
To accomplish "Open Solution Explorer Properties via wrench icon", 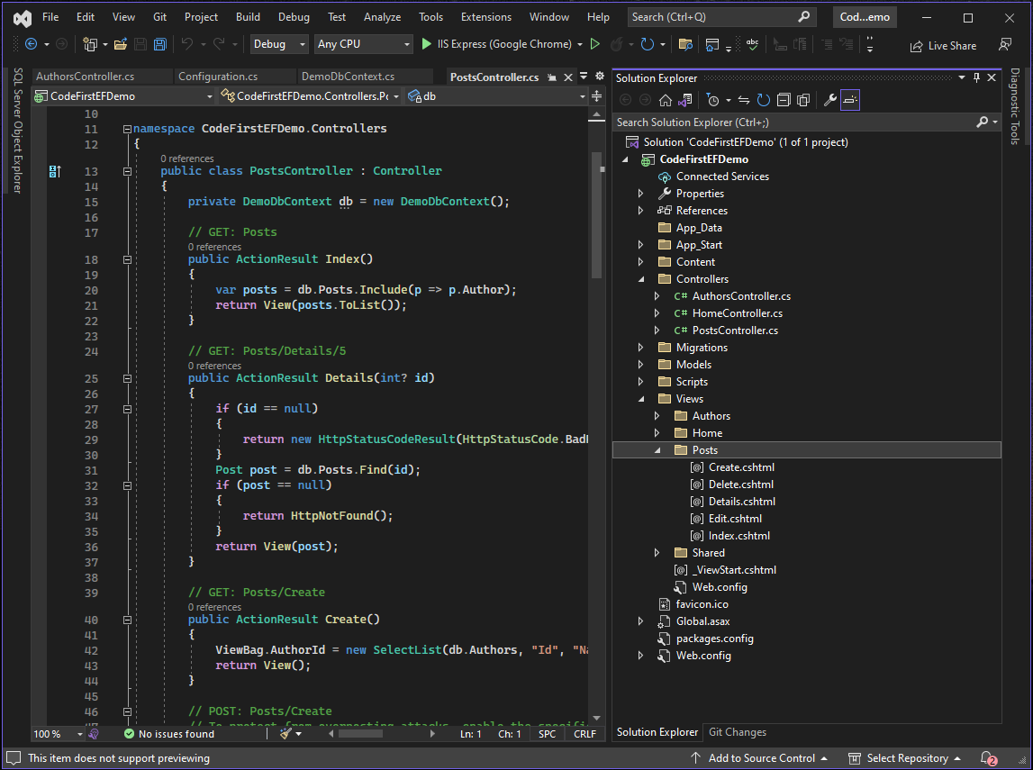I will click(x=830, y=99).
